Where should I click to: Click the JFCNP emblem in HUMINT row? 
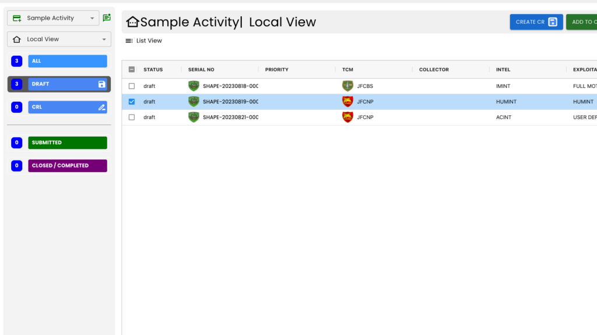click(x=347, y=101)
